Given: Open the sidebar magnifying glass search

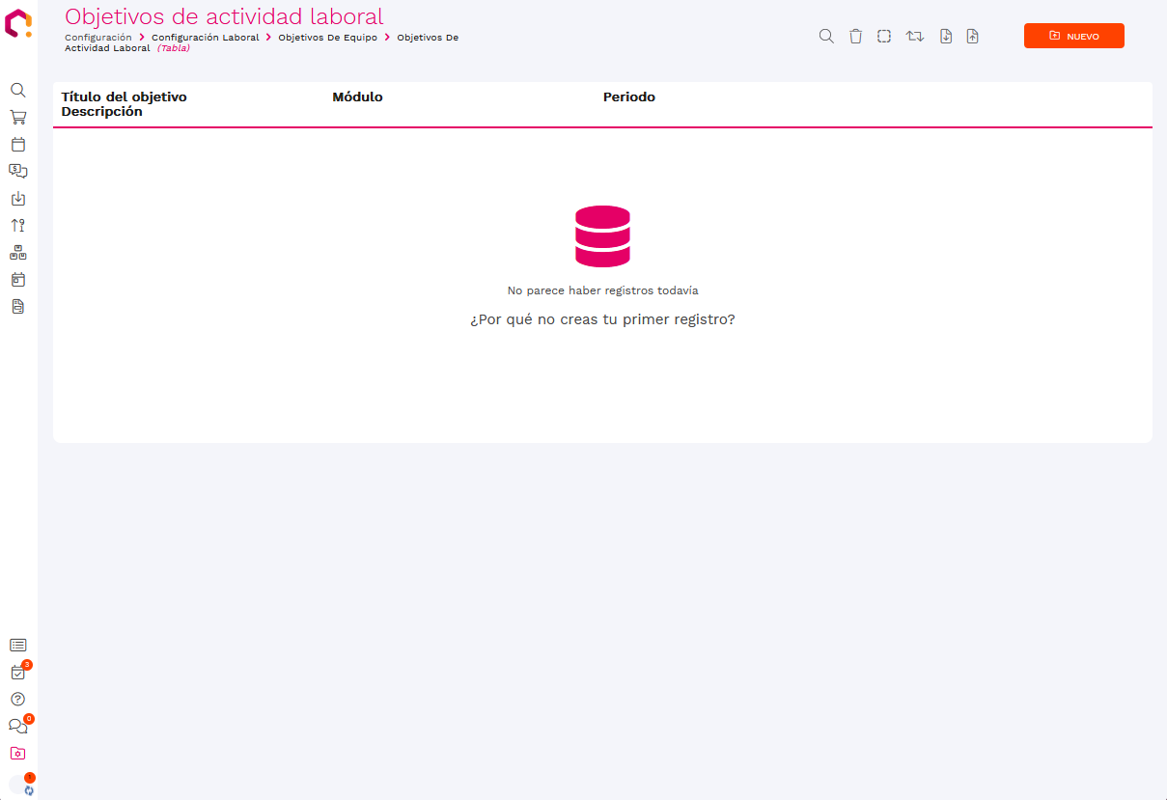Looking at the screenshot, I should [17, 90].
